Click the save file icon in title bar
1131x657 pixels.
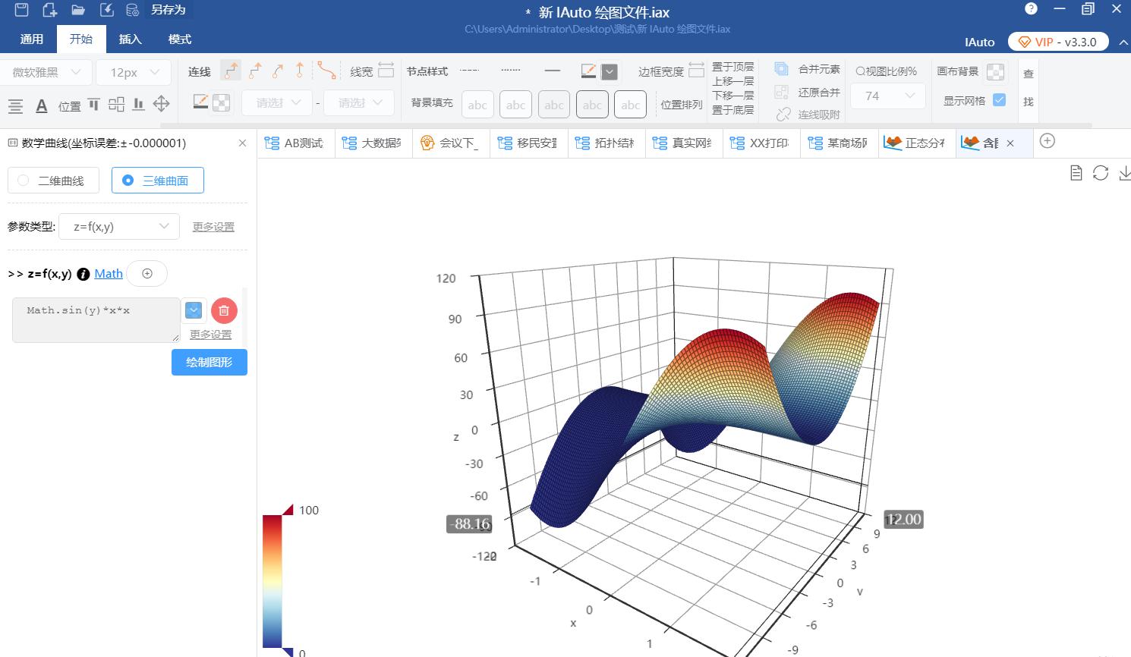point(22,10)
